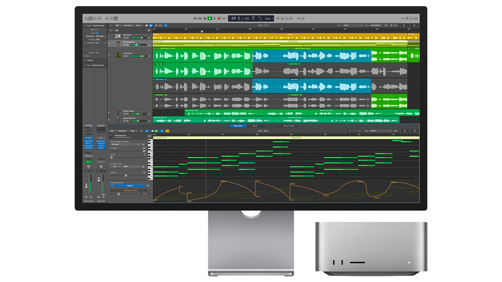Toggle the yellow Link icon in the Piano Roll
502x282 pixels.
(167, 131)
